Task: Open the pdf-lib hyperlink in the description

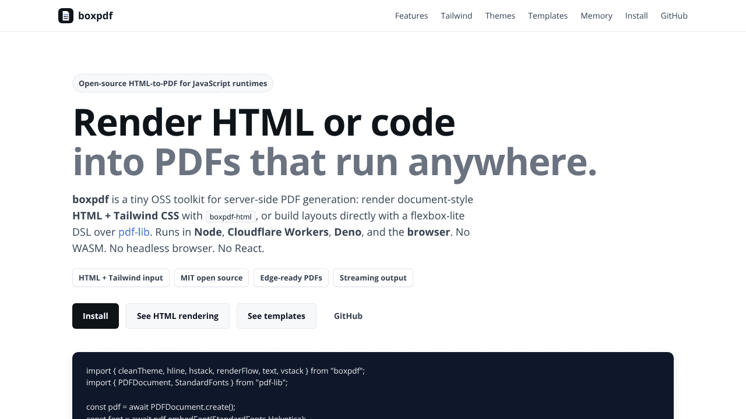Action: coord(134,232)
